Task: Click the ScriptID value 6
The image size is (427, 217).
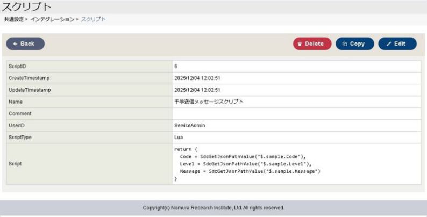Action: 176,67
